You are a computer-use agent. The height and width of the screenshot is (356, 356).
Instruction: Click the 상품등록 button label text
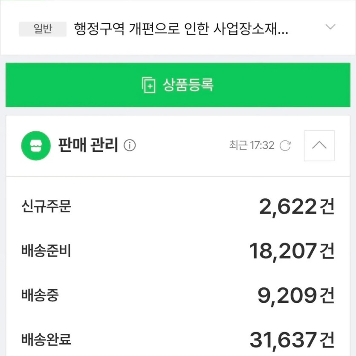pyautogui.click(x=188, y=85)
